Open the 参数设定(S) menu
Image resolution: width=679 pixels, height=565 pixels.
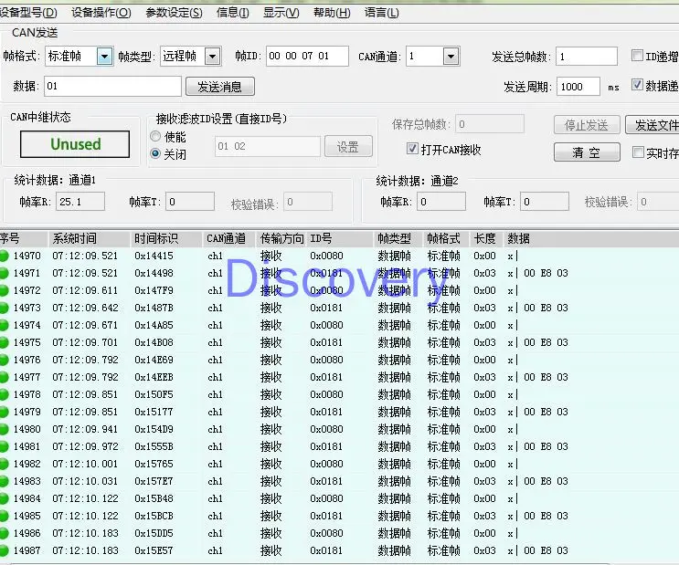tap(174, 12)
